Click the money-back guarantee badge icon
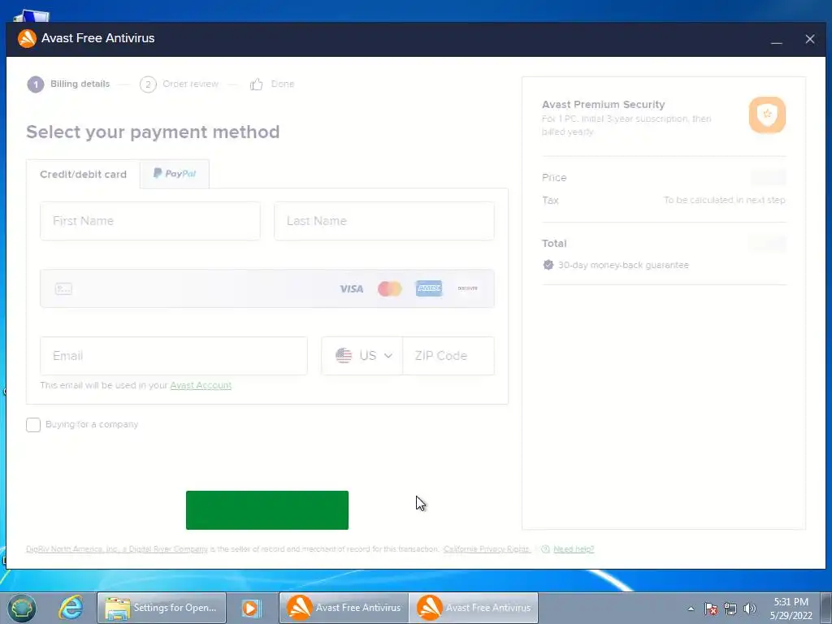 [x=548, y=265]
